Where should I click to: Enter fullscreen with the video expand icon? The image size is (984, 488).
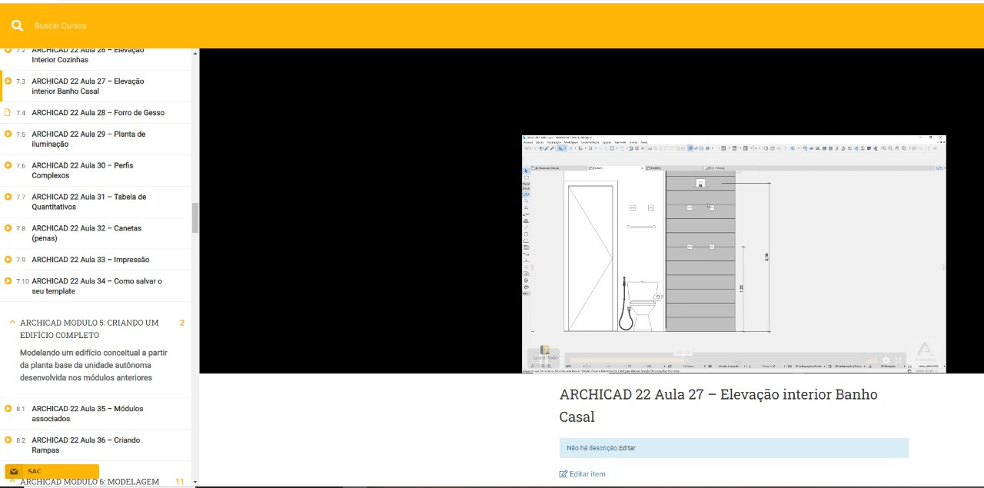pyautogui.click(x=898, y=360)
